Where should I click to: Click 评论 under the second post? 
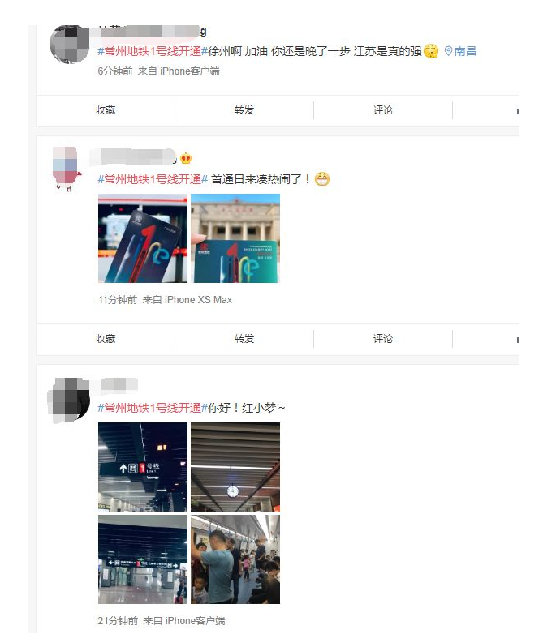click(383, 338)
